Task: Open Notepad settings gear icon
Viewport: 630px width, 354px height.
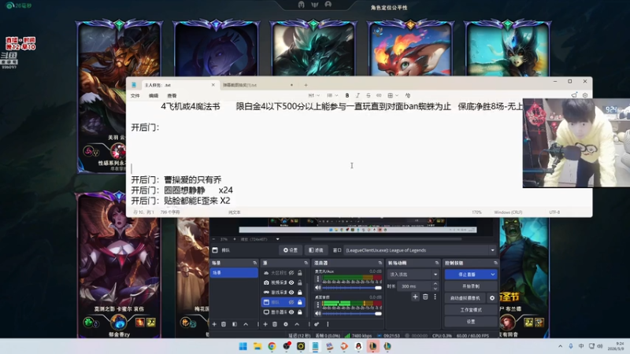Action: pyautogui.click(x=585, y=95)
